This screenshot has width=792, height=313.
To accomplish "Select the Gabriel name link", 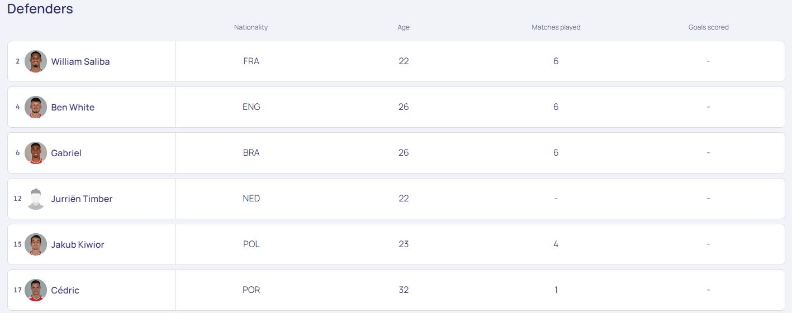I will click(x=67, y=153).
